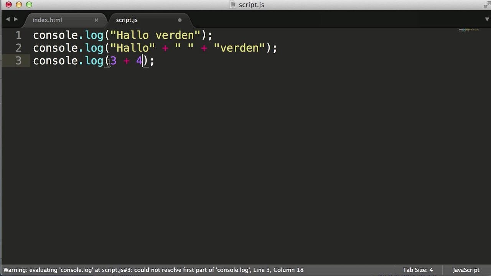Image resolution: width=491 pixels, height=276 pixels.
Task: Click the number 4 on line 3
Action: click(x=139, y=61)
